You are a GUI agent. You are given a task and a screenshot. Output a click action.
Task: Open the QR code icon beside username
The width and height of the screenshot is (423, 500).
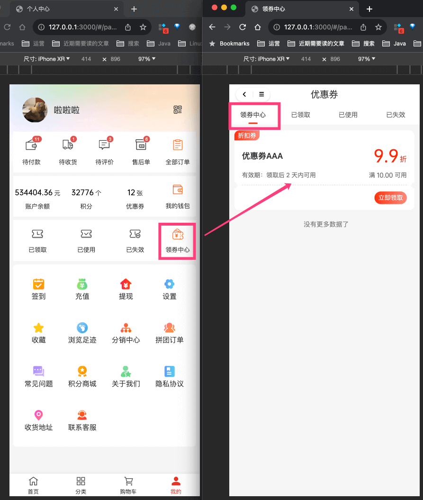click(x=178, y=110)
